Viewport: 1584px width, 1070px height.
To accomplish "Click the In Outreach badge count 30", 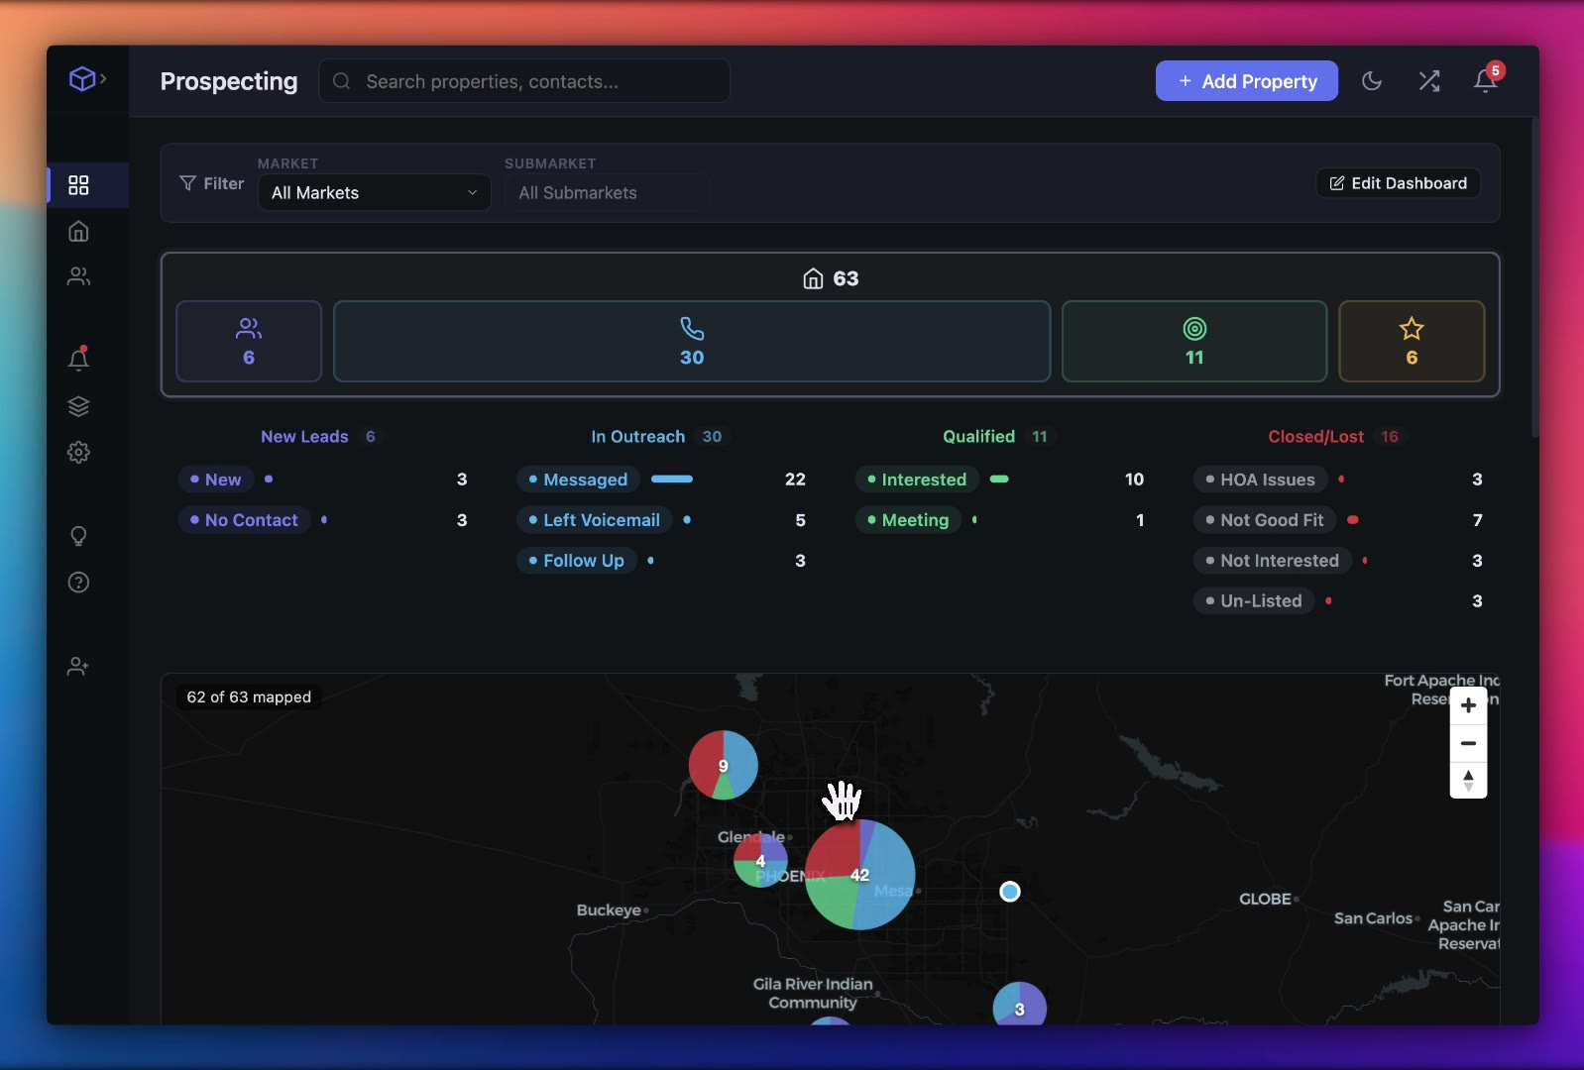I will pos(712,436).
